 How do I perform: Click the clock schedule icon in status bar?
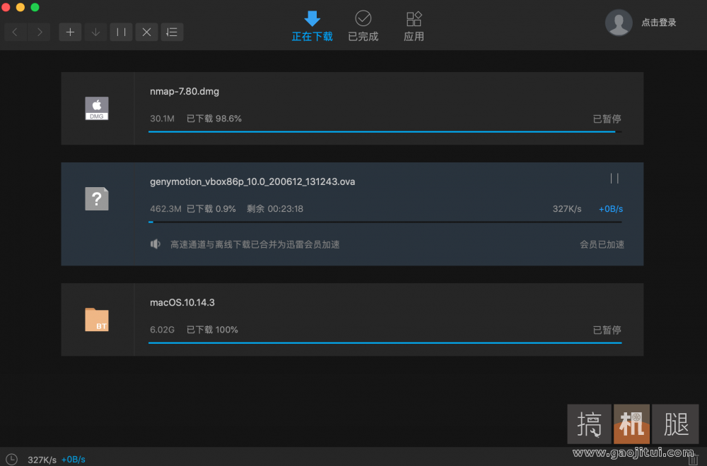point(11,459)
